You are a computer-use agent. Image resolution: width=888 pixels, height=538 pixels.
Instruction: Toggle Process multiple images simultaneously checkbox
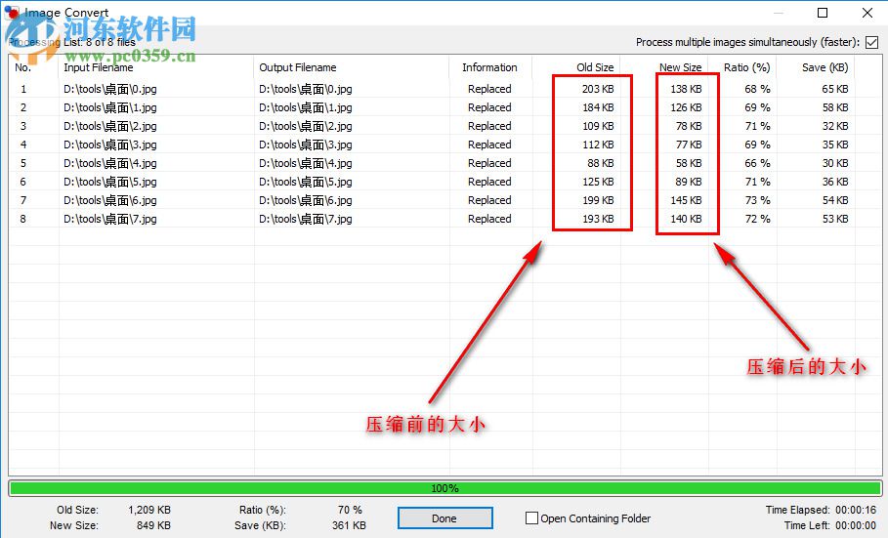(x=872, y=43)
